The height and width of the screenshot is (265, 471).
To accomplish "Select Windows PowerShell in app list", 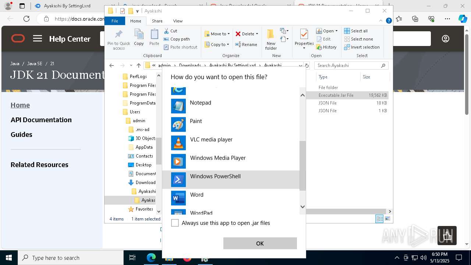I will click(231, 180).
